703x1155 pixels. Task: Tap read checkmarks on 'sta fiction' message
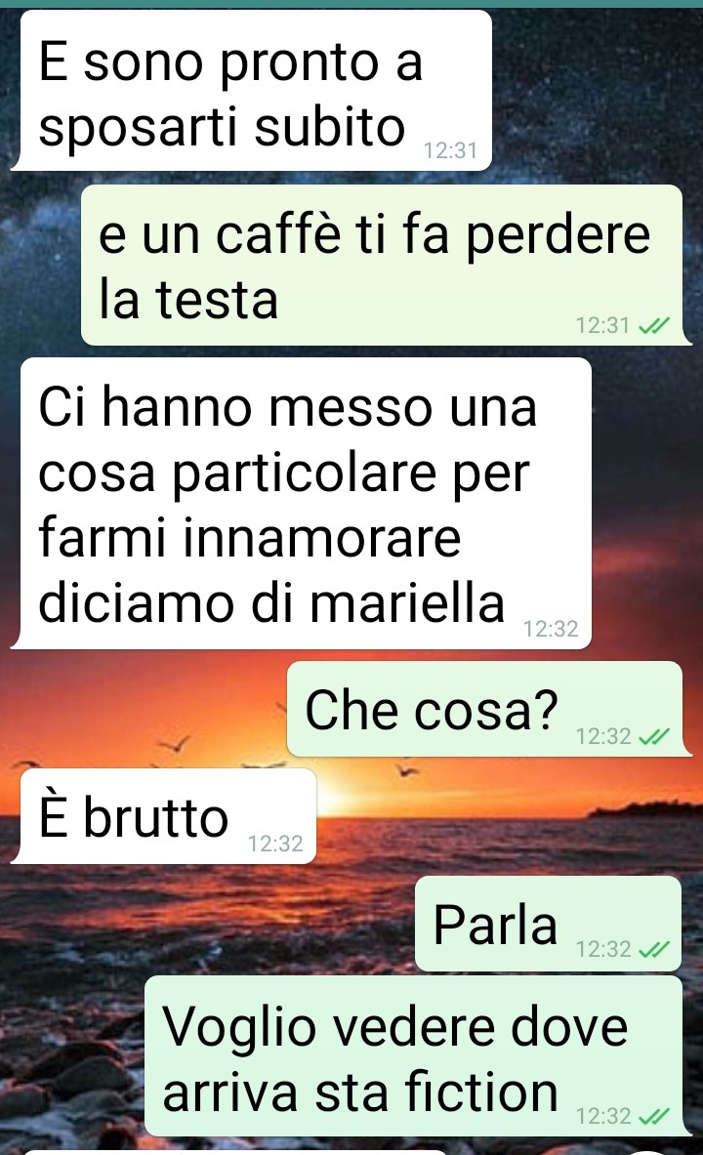(x=653, y=1116)
